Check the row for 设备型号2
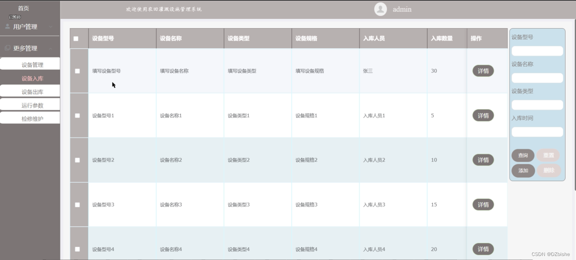The image size is (576, 260). click(x=77, y=160)
